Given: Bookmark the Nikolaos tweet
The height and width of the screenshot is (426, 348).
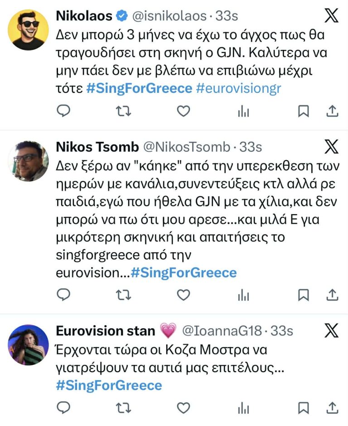Looking at the screenshot, I should (303, 110).
